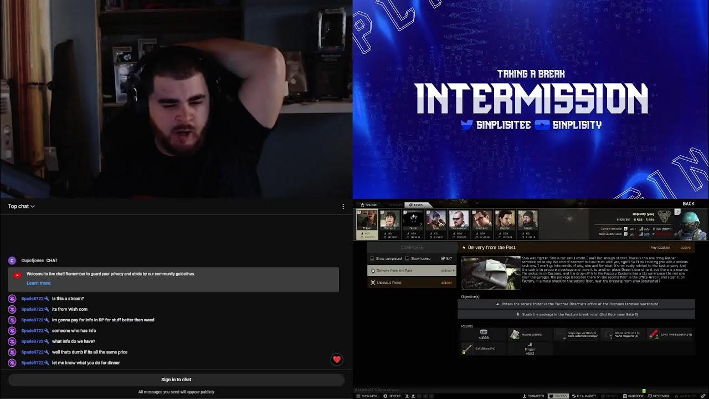Image resolution: width=709 pixels, height=399 pixels.
Task: Open Character from the bottom bar
Action: 533,396
